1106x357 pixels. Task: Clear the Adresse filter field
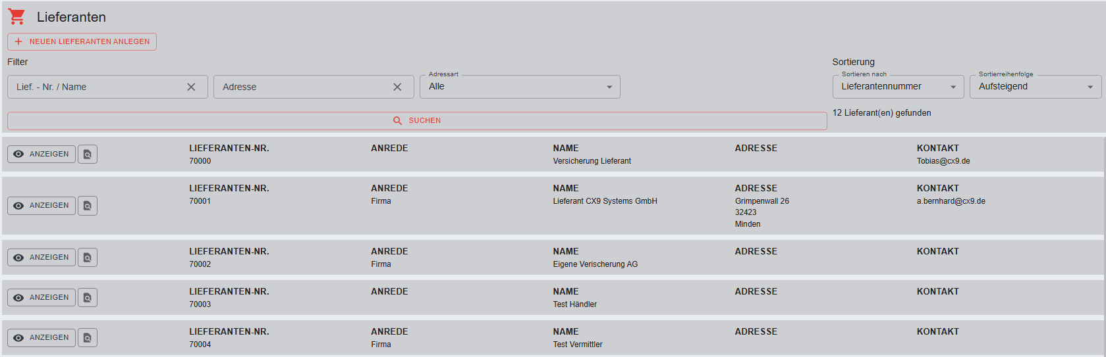(x=397, y=87)
